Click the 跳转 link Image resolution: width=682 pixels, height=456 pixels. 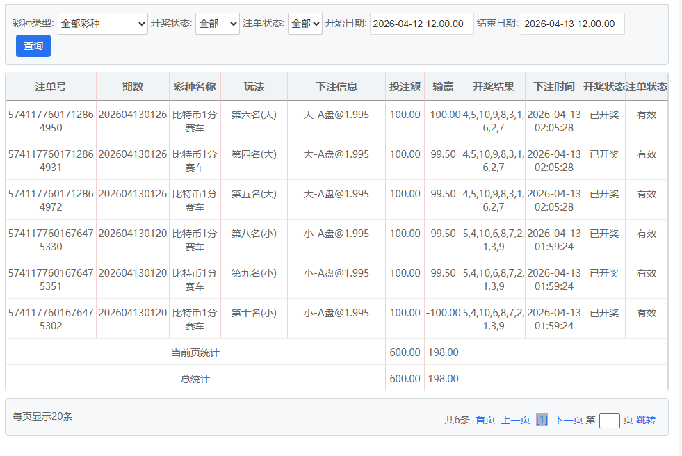click(645, 420)
